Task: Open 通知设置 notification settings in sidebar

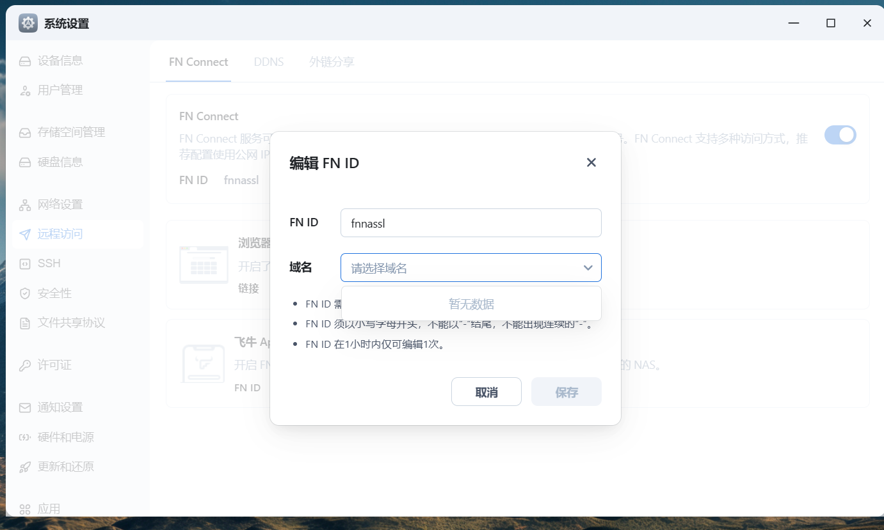Action: tap(23, 407)
